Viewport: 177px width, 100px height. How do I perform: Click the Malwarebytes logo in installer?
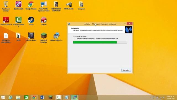[128, 30]
